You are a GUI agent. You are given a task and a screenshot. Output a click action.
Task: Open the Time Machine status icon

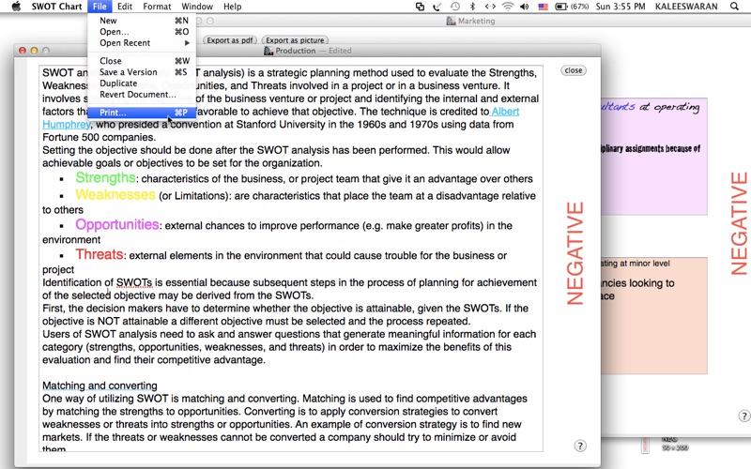click(455, 7)
